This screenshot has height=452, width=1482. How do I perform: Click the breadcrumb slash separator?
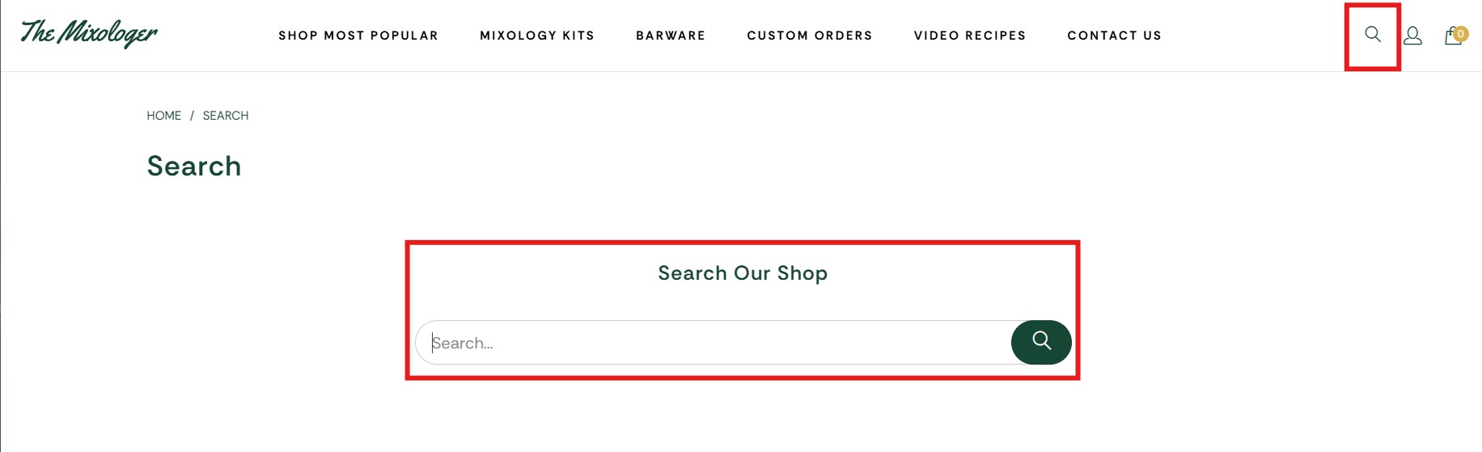(x=192, y=116)
